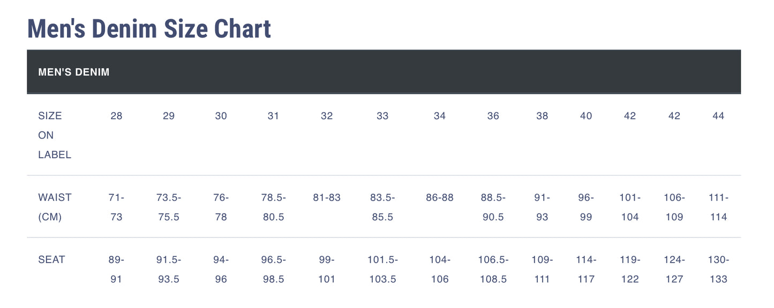Screen dimensions: 774x308
Task: Pick size 34 in the label row
Action: coord(439,116)
